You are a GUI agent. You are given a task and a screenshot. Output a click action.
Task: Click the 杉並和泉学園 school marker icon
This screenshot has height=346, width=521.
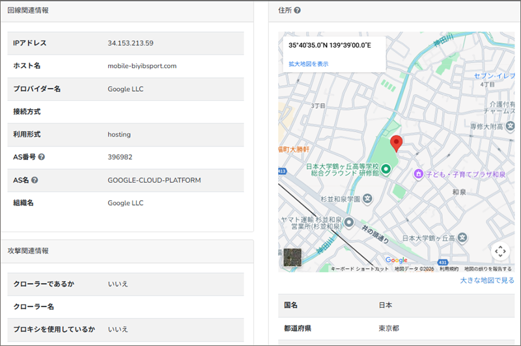pyautogui.click(x=367, y=198)
